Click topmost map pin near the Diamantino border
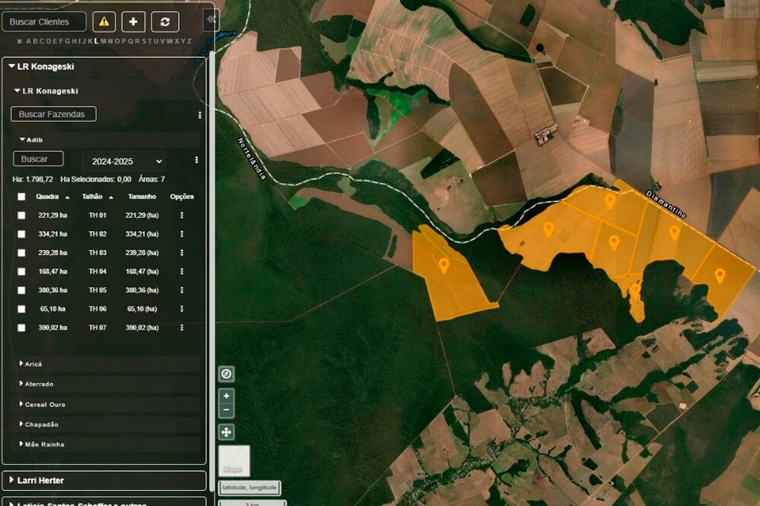 coord(610,201)
